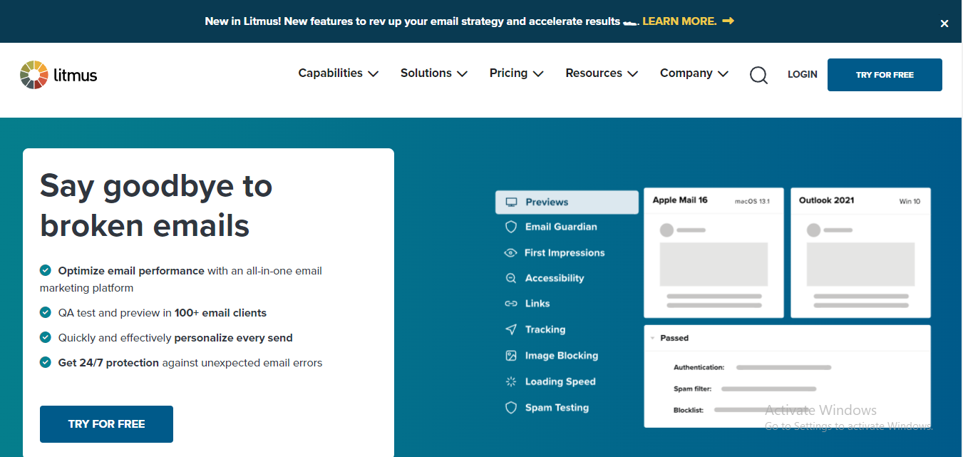Dismiss the announcement banner with the X
Viewport: 963px width, 457px height.
point(944,24)
